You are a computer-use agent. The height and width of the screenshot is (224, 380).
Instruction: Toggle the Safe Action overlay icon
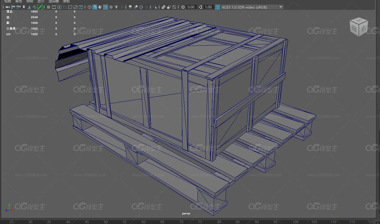click(75, 7)
